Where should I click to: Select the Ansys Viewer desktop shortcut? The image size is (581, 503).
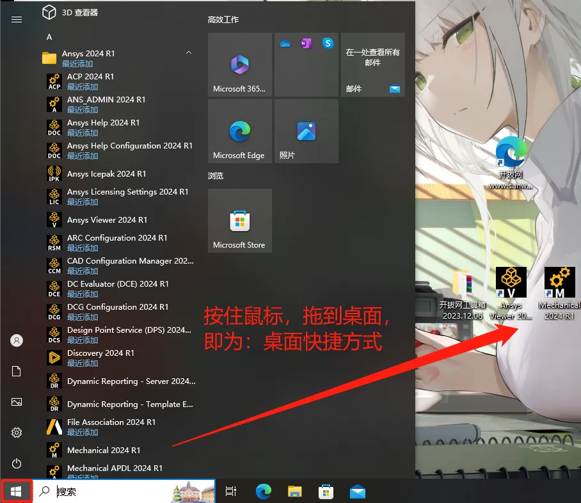(x=511, y=294)
